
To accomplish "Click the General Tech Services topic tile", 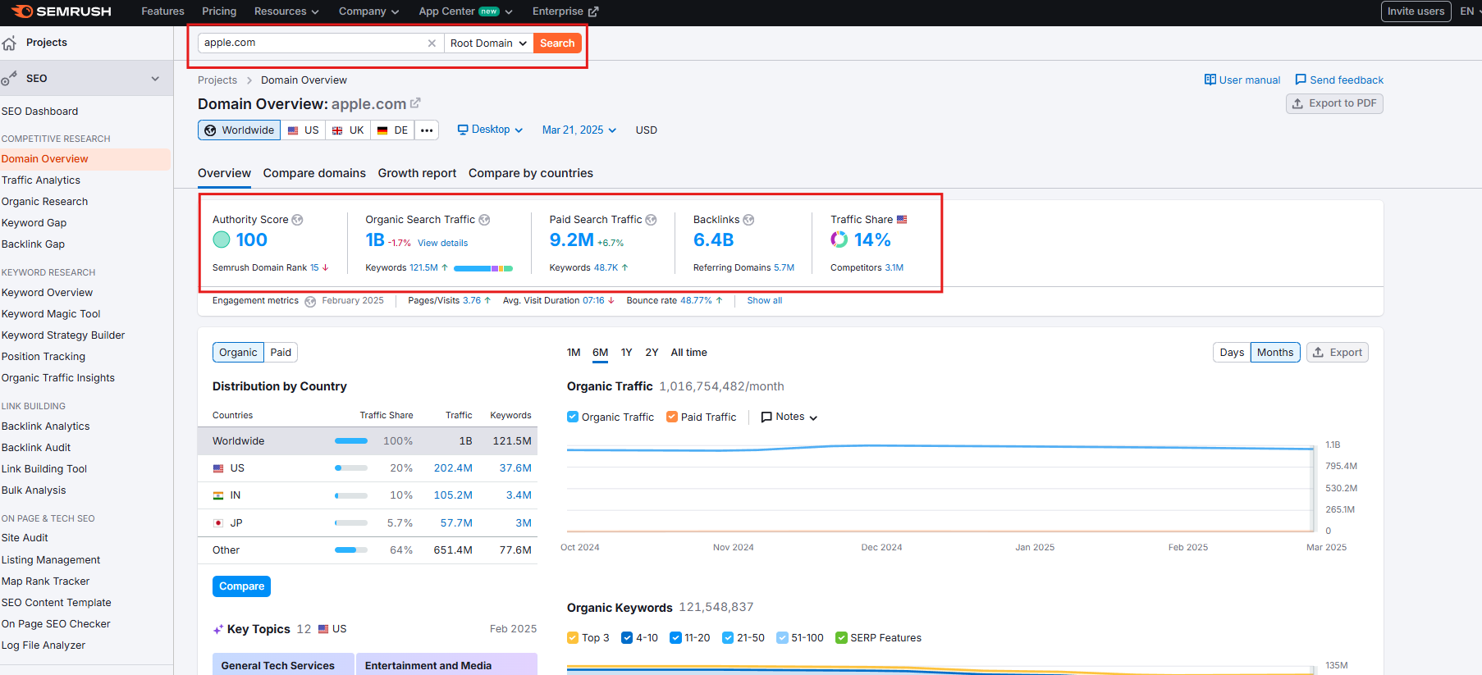I will click(283, 664).
